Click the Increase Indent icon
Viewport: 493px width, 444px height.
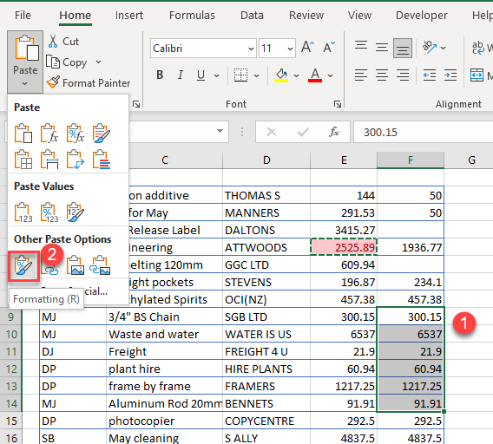tap(450, 75)
